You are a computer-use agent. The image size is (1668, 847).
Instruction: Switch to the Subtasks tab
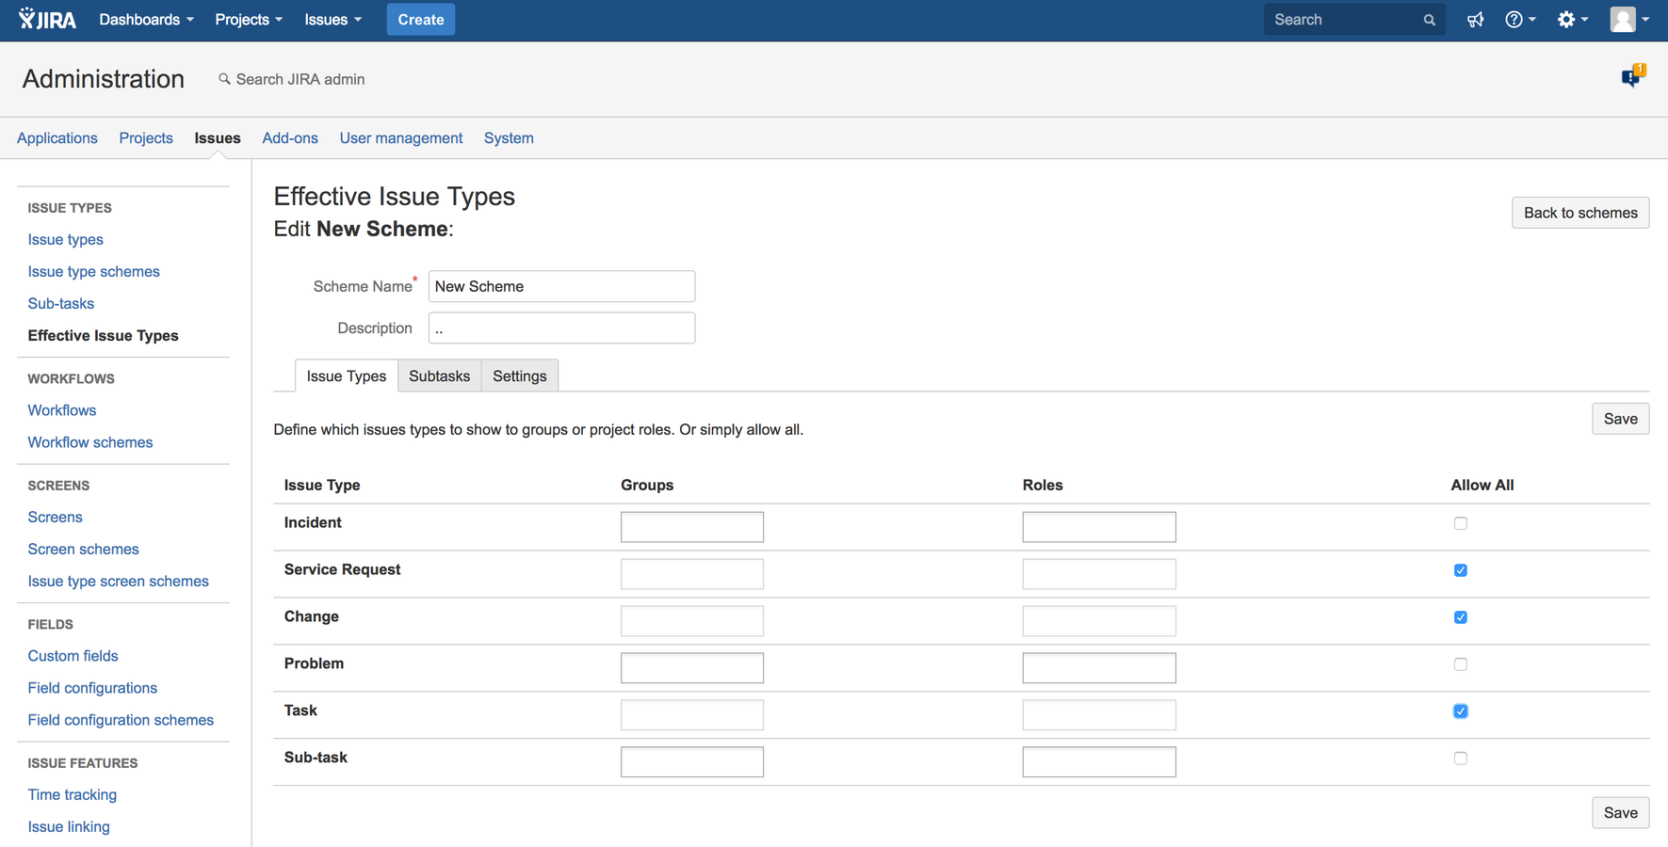coord(439,376)
